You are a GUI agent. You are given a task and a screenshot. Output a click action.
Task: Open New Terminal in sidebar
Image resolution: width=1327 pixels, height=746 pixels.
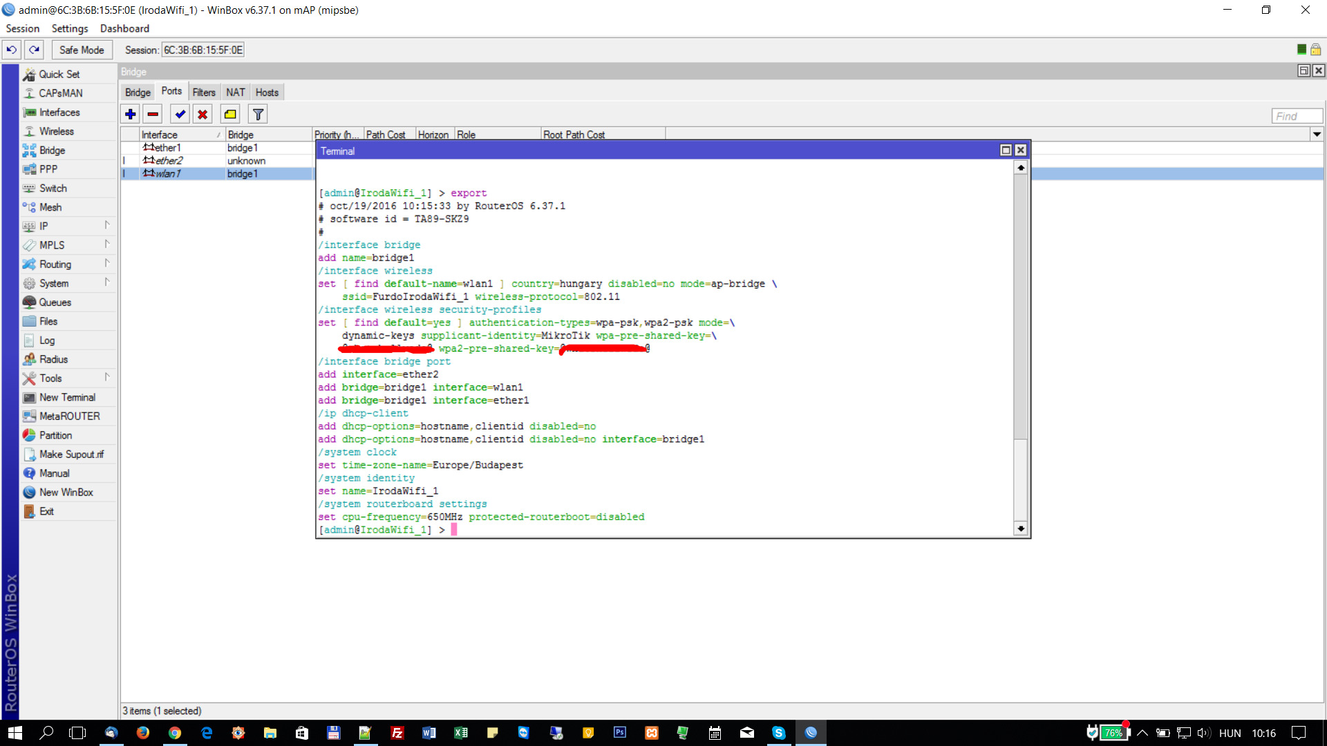[67, 397]
